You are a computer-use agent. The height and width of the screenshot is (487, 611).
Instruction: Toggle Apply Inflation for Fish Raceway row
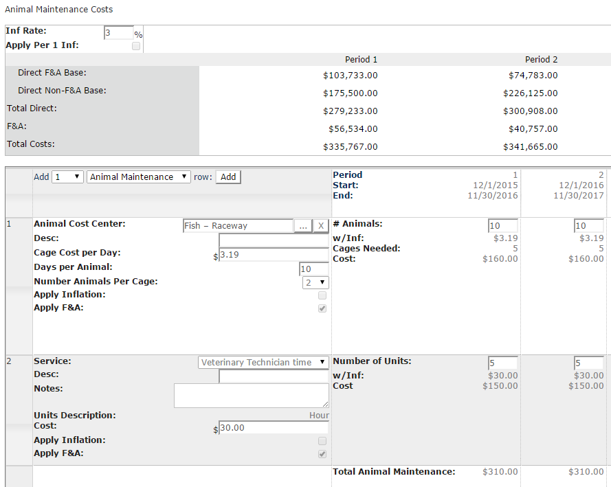click(x=322, y=295)
